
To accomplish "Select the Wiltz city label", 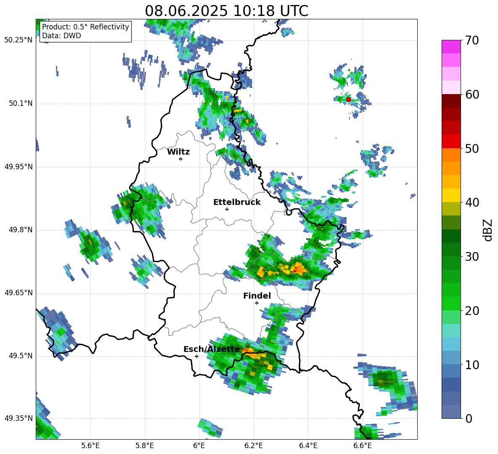I will point(178,152).
